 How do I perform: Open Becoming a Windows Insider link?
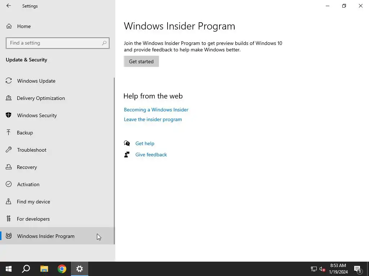(x=156, y=110)
